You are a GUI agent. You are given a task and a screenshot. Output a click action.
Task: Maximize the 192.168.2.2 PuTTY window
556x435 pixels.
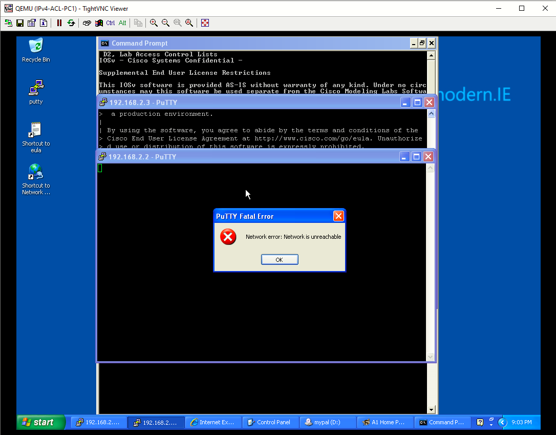417,156
